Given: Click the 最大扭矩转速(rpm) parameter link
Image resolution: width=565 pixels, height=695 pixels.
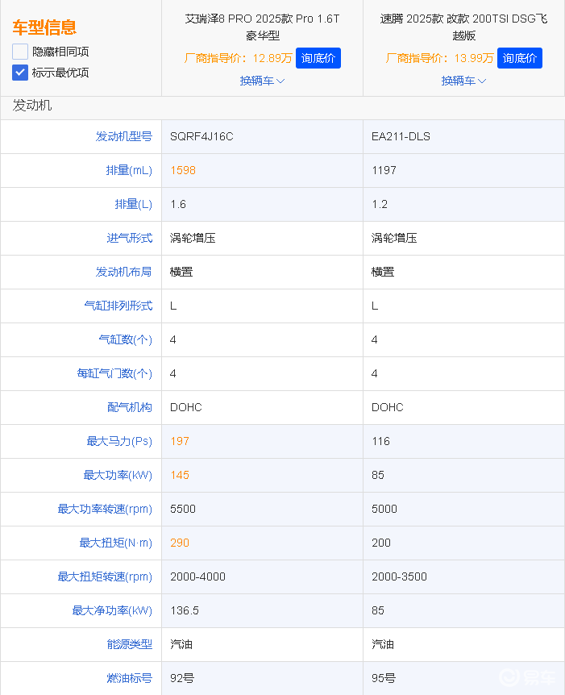Looking at the screenshot, I should (105, 576).
